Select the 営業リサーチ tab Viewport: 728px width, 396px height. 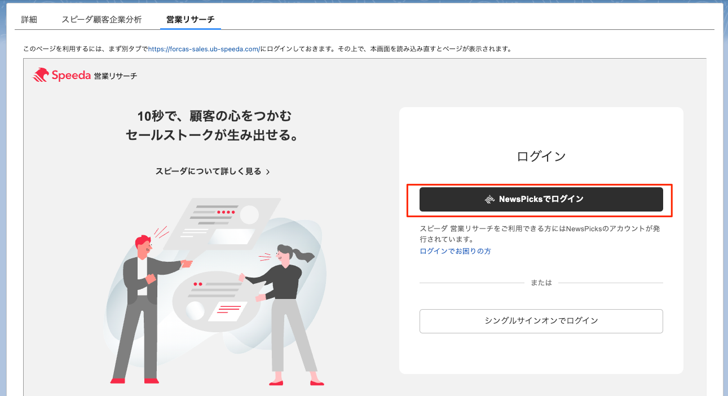[190, 20]
